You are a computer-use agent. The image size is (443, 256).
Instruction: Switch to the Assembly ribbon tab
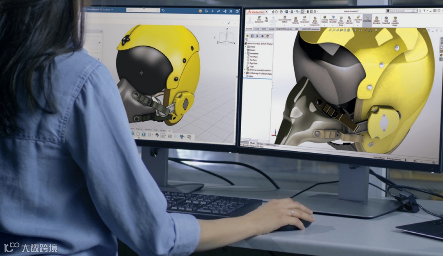point(249,29)
